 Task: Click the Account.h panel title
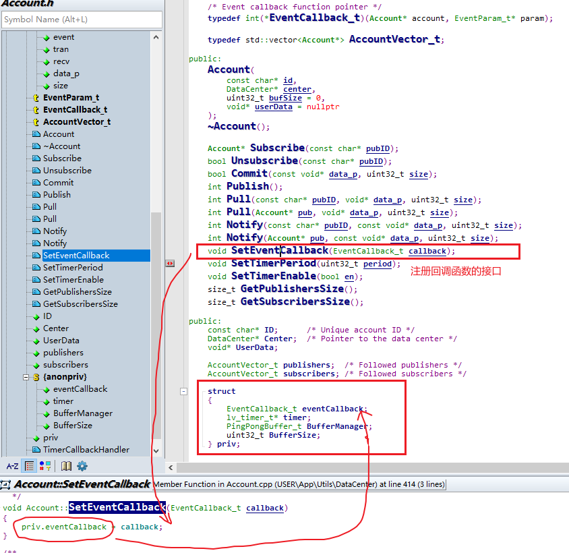(27, 3)
